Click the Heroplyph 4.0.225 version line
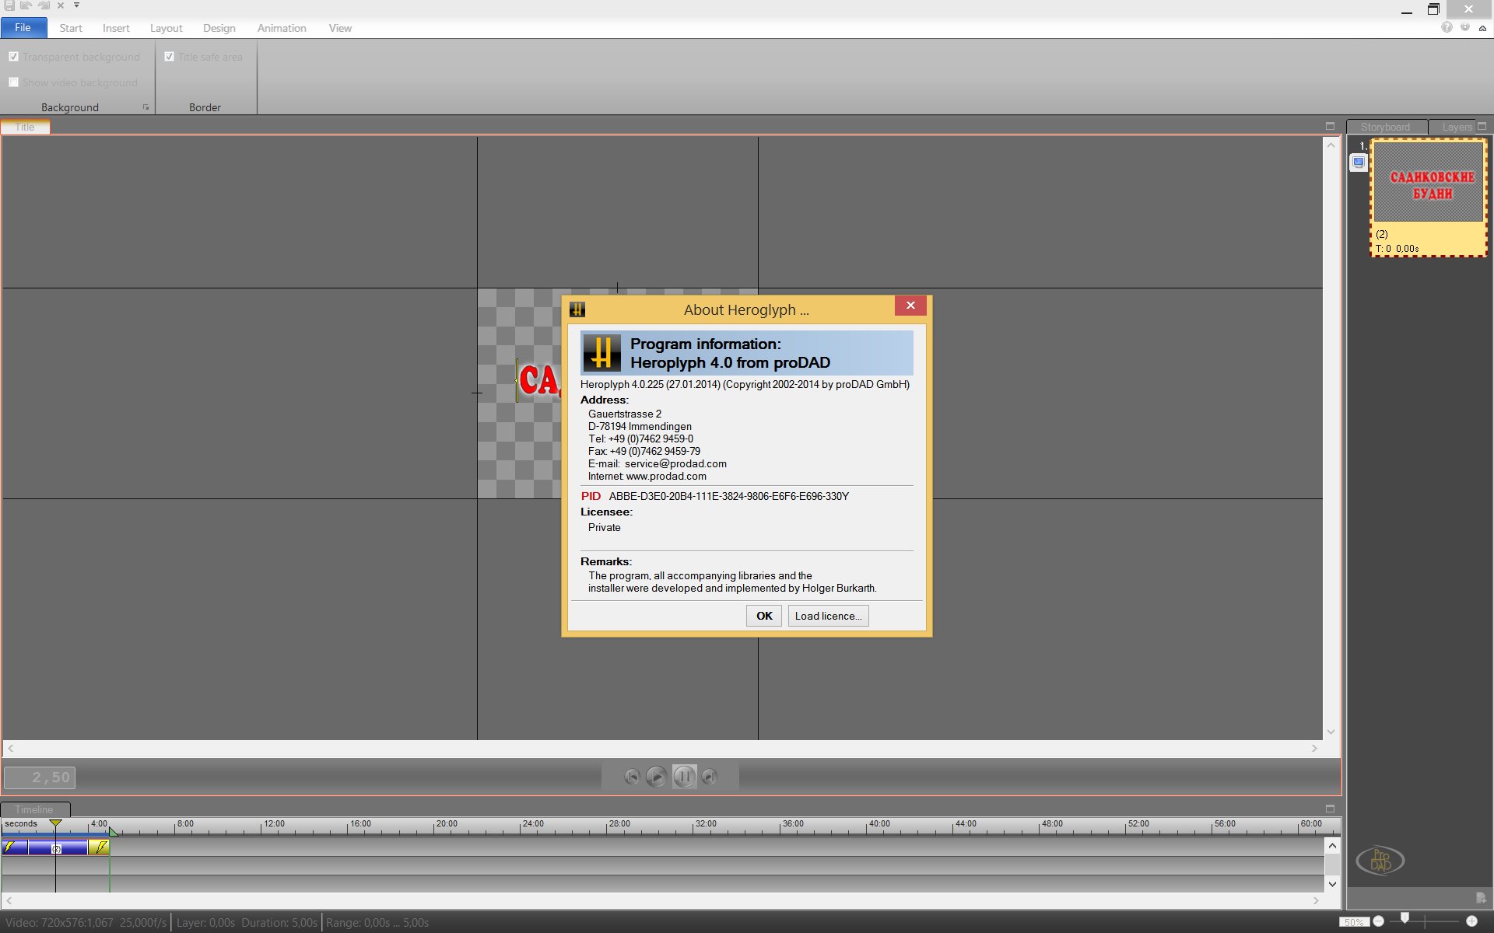Image resolution: width=1494 pixels, height=933 pixels. 745,384
